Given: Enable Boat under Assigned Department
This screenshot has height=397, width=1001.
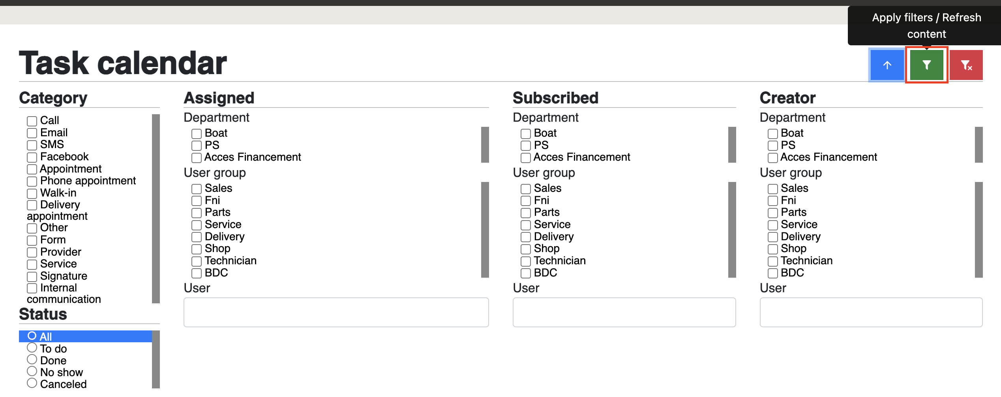Looking at the screenshot, I should (197, 134).
